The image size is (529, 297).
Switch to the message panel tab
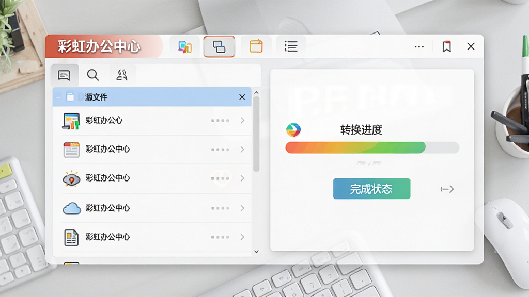coord(64,75)
